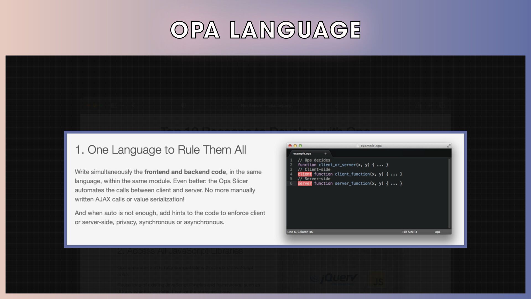Click the red close button on the example.opa window
This screenshot has width=531, height=299.
[x=290, y=146]
